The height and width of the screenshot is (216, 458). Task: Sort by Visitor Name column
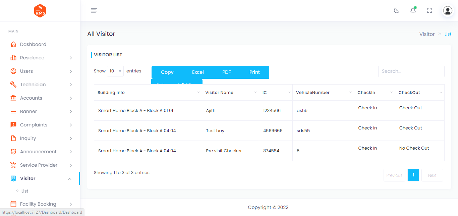[x=230, y=93]
